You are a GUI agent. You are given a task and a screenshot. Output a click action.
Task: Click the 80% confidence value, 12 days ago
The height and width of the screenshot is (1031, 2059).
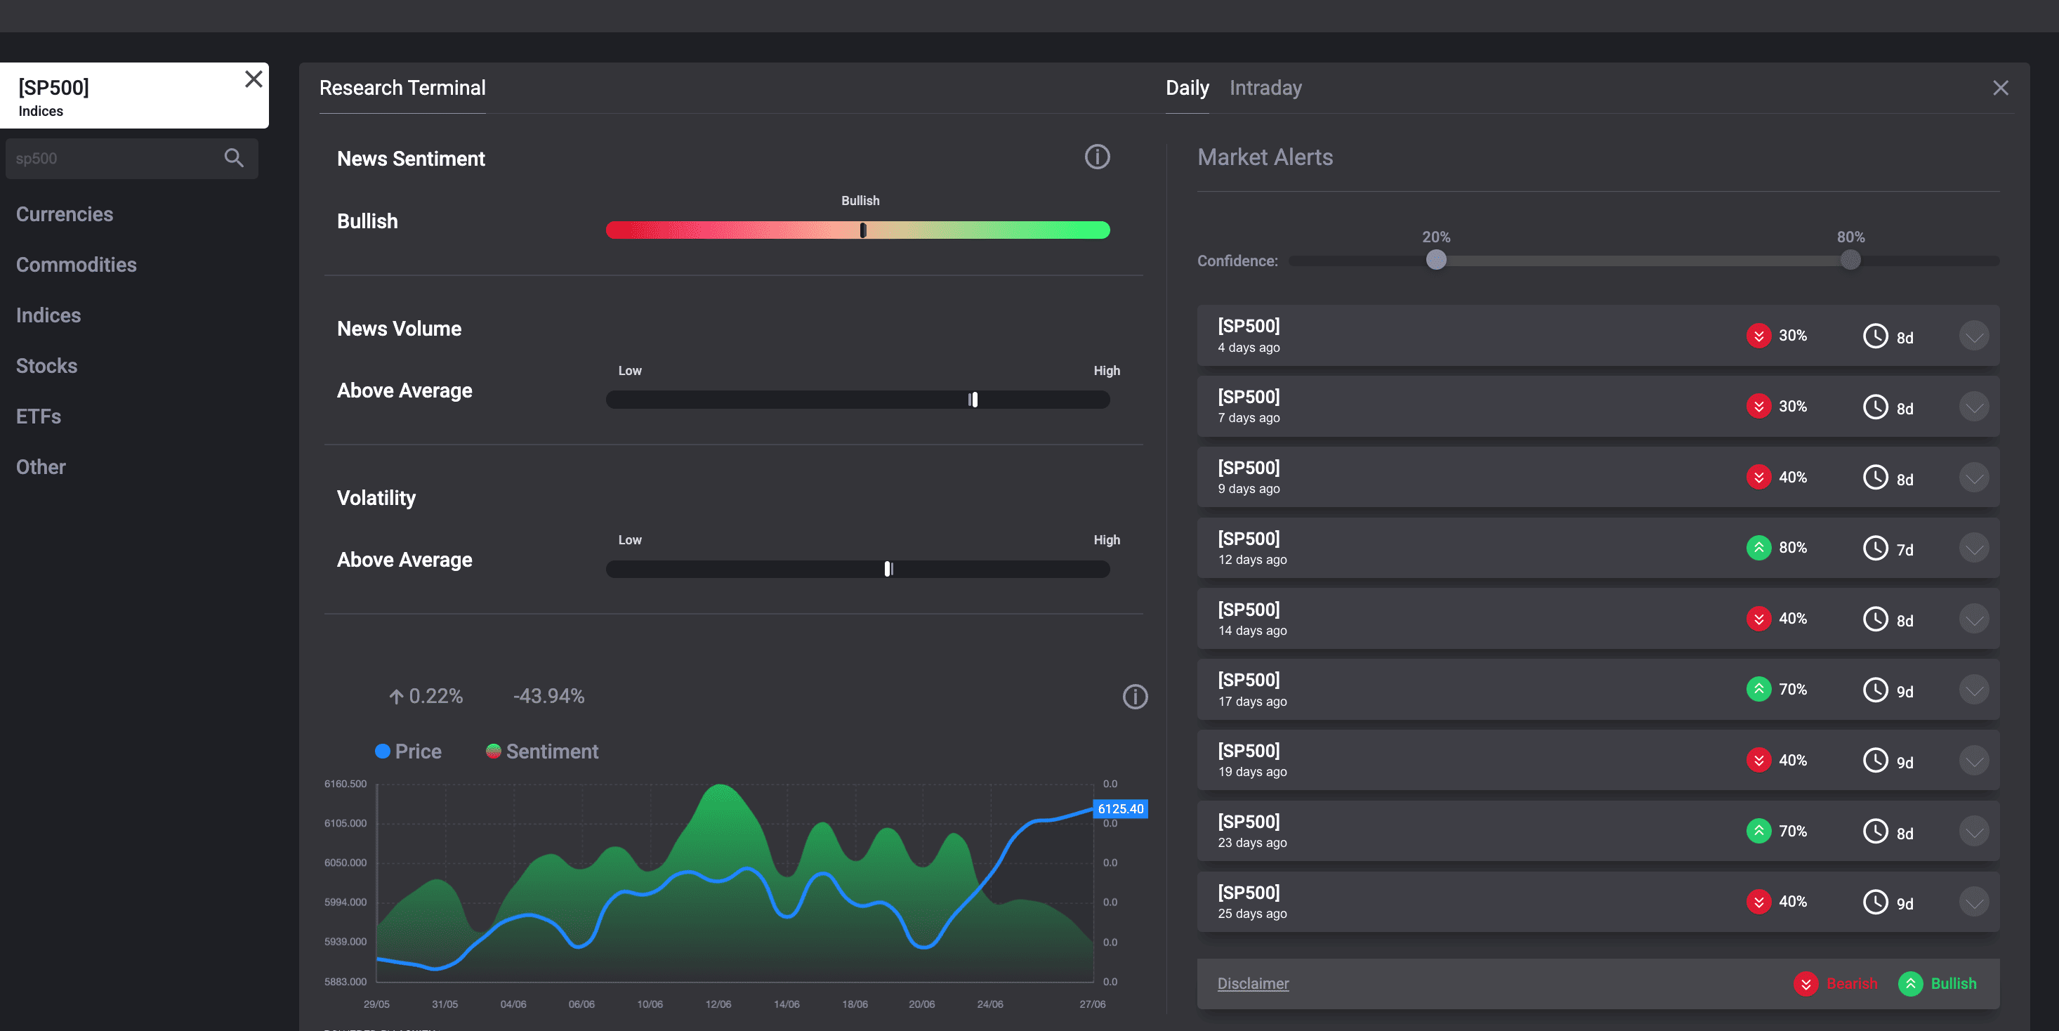[x=1793, y=549]
